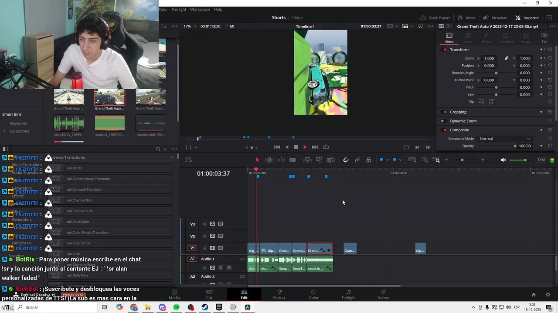Toggle loop playback icon
The image size is (558, 313).
326,147
